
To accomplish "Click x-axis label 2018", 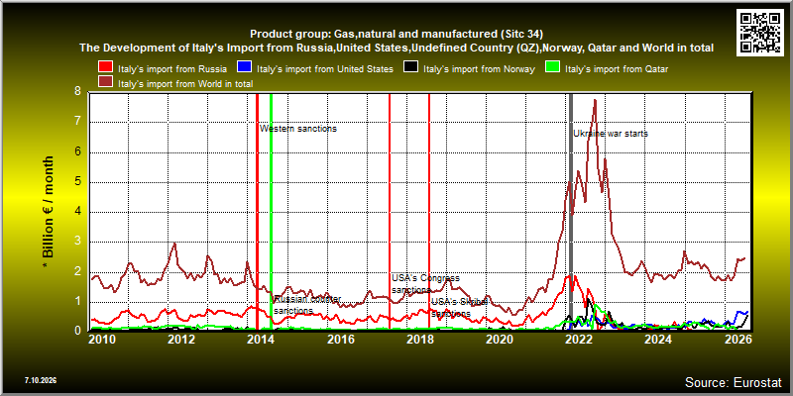I will [419, 340].
